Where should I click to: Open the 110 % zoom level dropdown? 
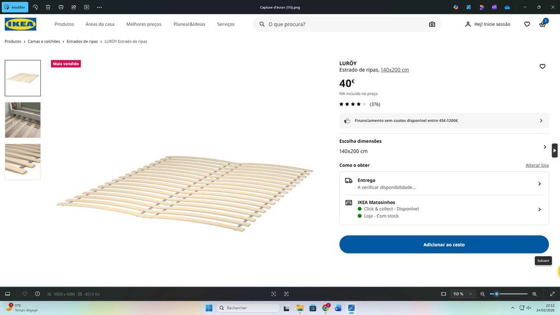pyautogui.click(x=463, y=294)
